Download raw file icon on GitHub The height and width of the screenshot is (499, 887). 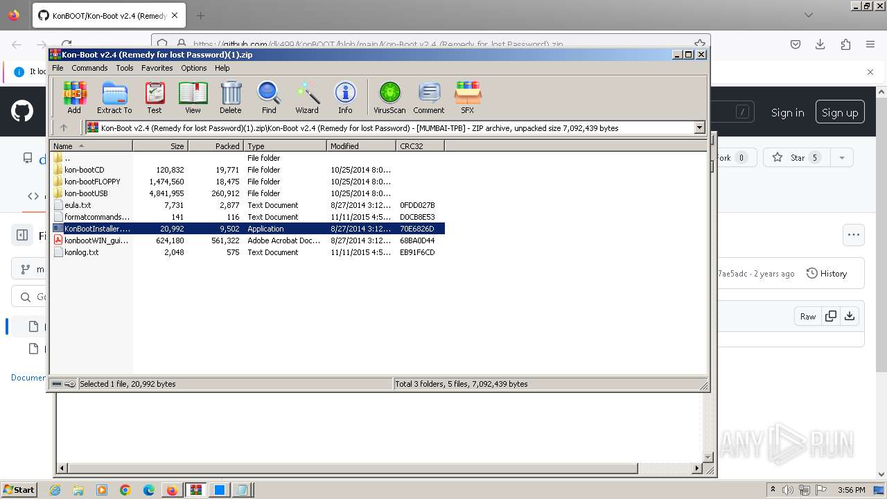click(x=850, y=316)
